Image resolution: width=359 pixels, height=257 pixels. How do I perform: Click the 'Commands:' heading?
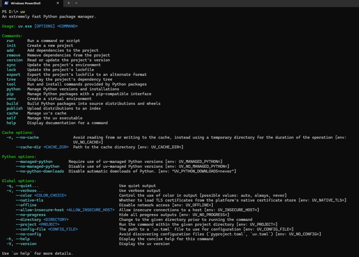click(12, 36)
